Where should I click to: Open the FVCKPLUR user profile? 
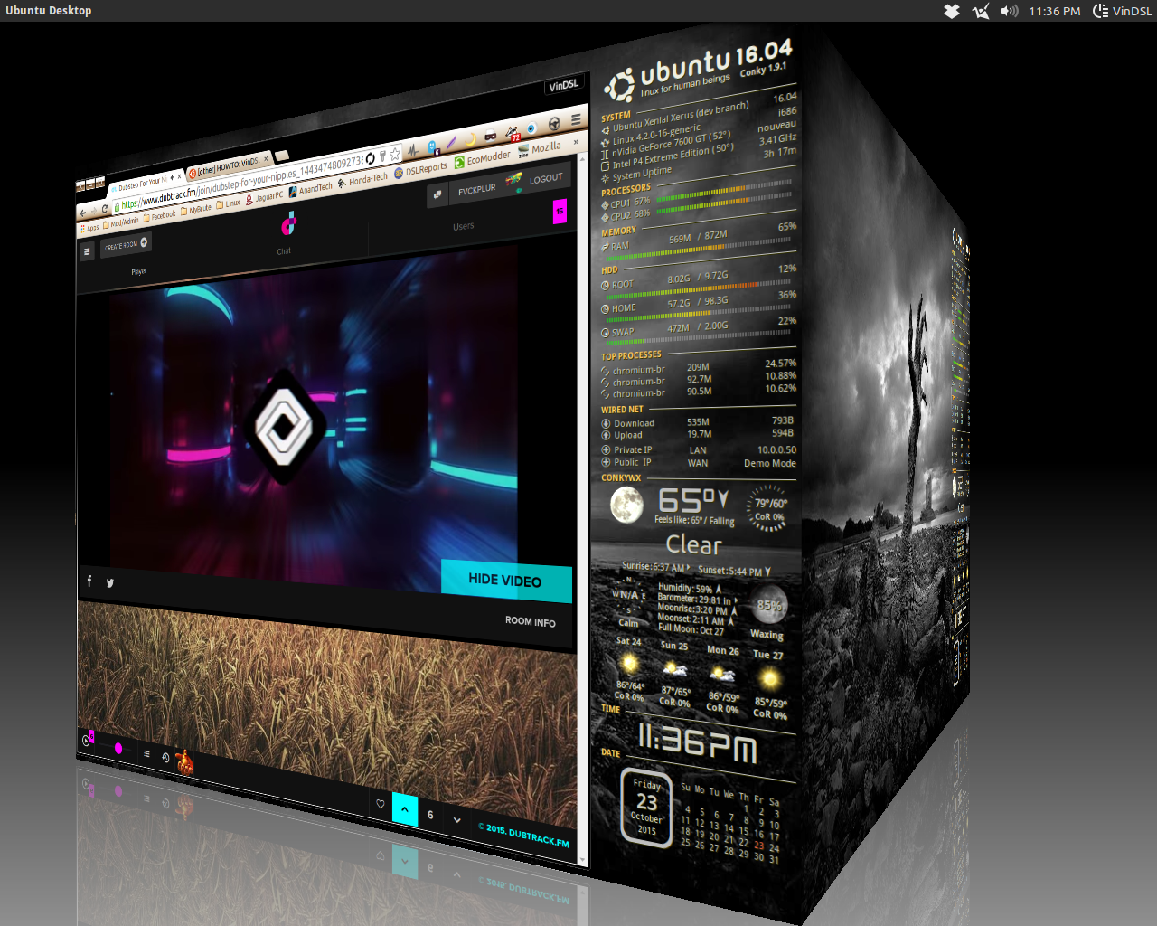click(485, 186)
